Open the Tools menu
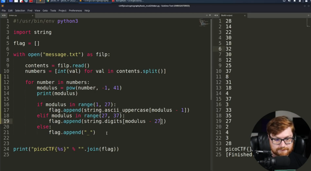311x171 pixels. point(53,11)
